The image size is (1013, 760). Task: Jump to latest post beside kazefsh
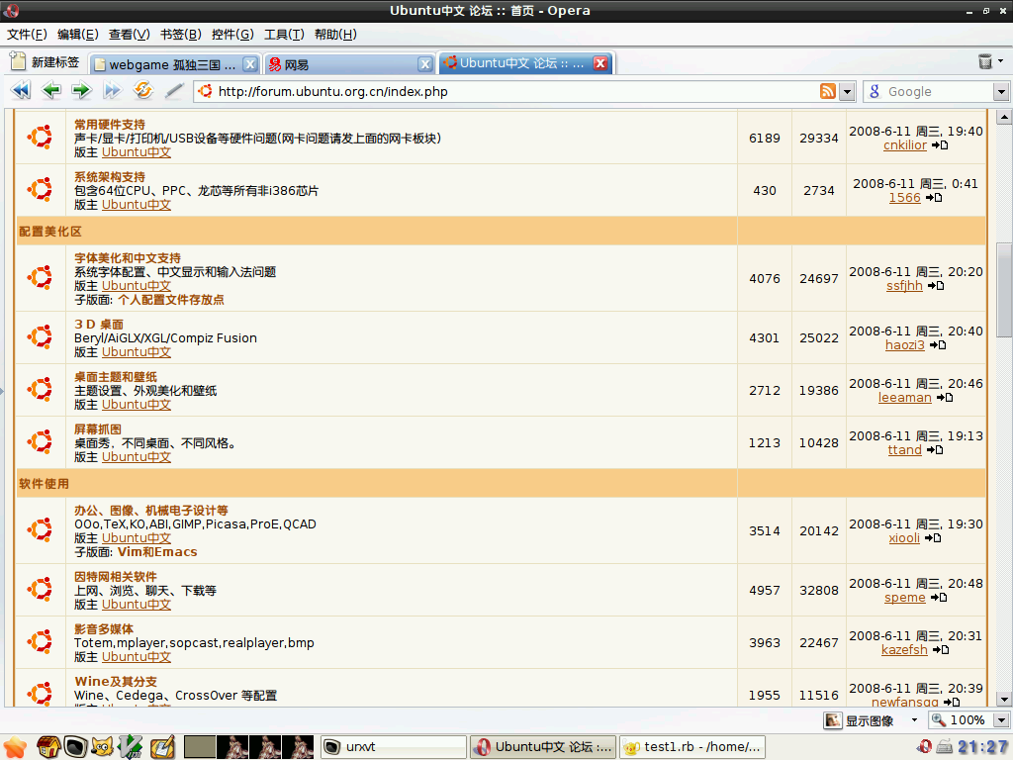point(942,649)
